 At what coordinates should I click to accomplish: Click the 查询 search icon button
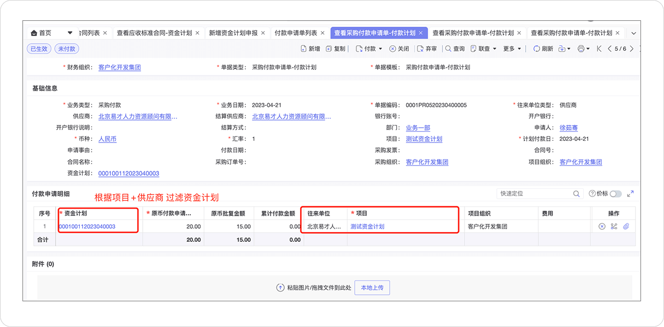pos(449,49)
